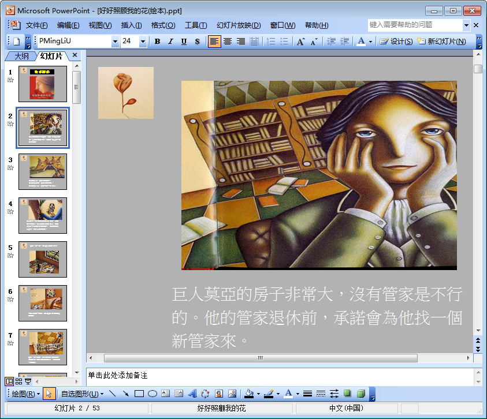
Task: Select slide 5 thumbnail
Action: [x=43, y=259]
